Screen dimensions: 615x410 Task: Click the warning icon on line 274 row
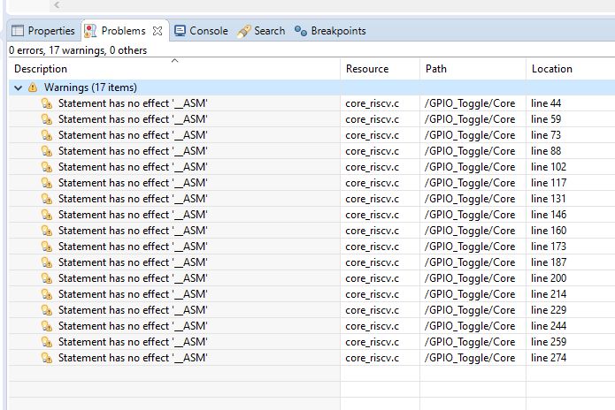click(47, 358)
